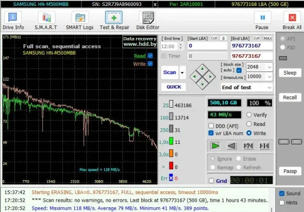
Task: Toggle the wr LBA num checkbox
Action: click(211, 133)
